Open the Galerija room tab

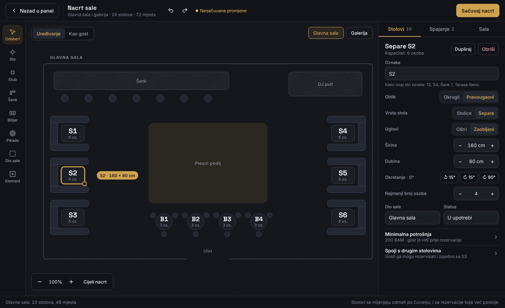pyautogui.click(x=359, y=33)
